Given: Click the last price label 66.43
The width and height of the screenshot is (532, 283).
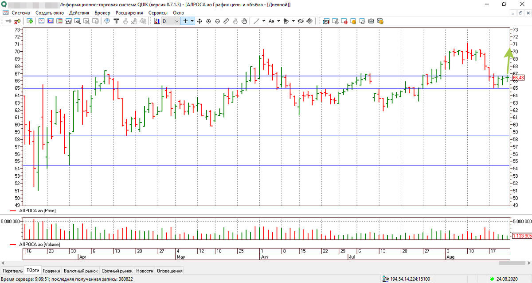Looking at the screenshot, I should [518, 78].
